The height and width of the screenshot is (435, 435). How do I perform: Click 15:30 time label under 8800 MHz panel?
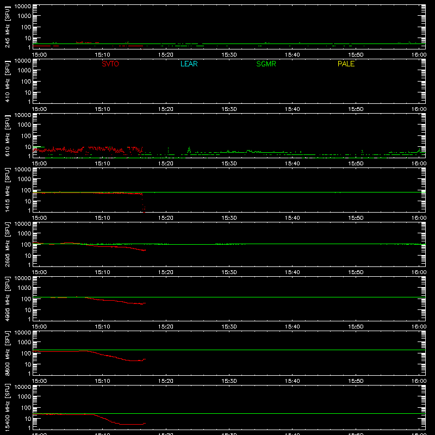pos(229,381)
